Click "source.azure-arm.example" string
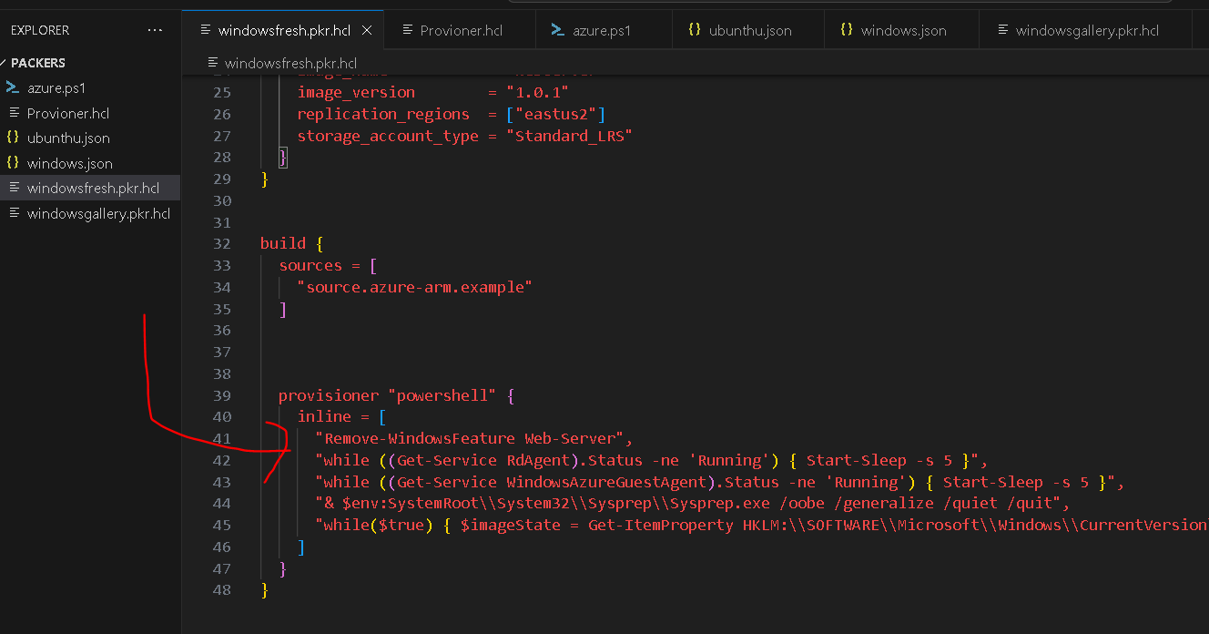 [x=414, y=287]
